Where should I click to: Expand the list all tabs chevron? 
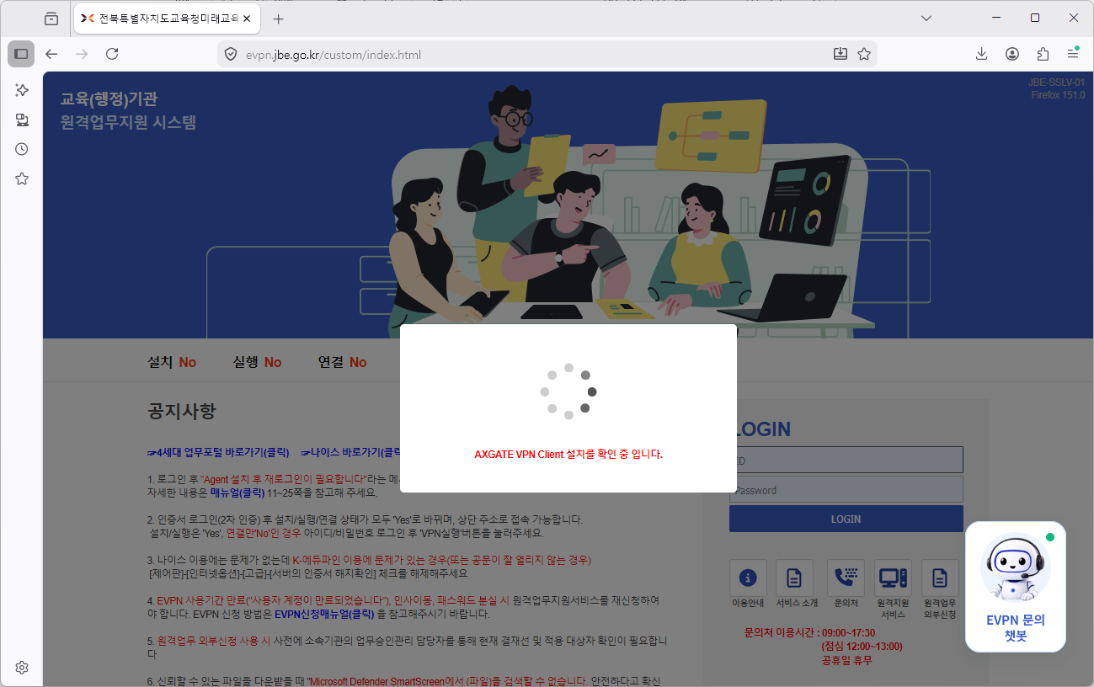coord(926,19)
